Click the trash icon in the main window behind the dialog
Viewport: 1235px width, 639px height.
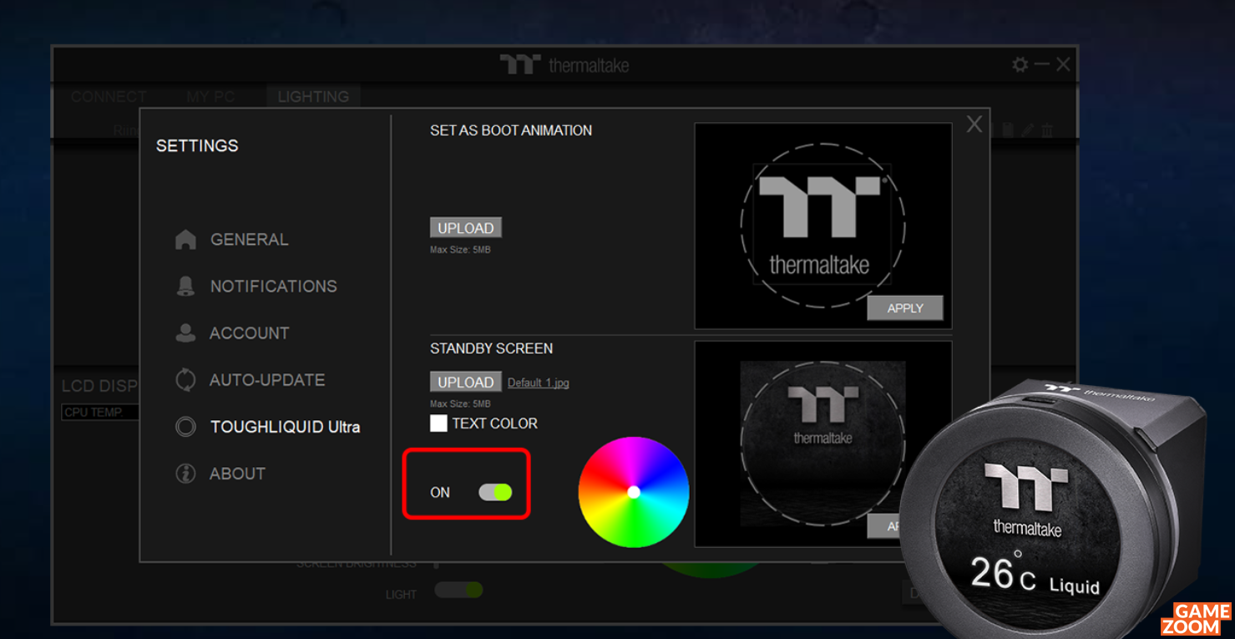1047,130
